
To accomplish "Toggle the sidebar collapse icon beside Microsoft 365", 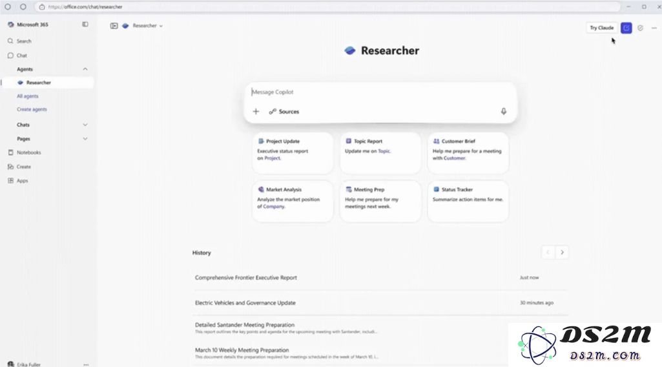I will point(85,25).
